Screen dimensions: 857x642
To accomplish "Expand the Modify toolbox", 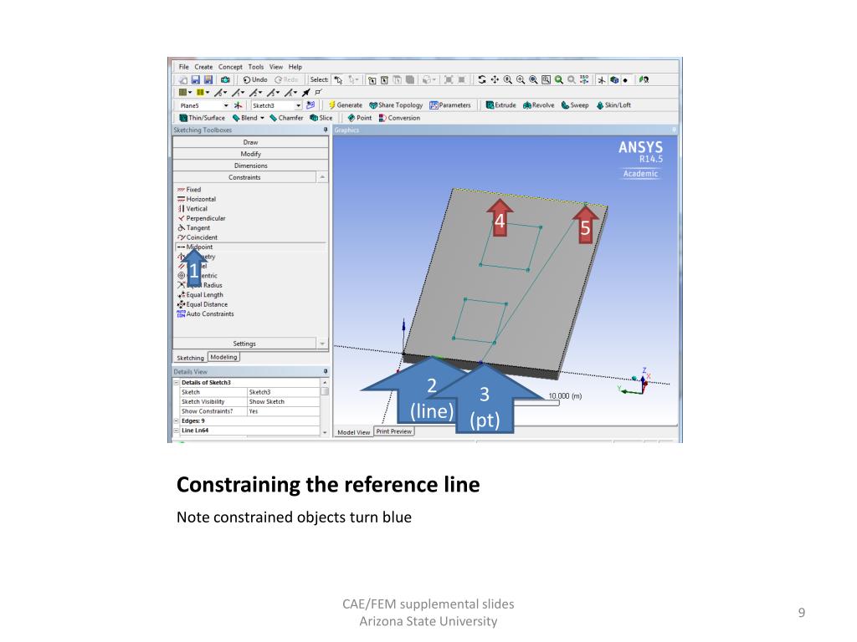I will pos(251,154).
